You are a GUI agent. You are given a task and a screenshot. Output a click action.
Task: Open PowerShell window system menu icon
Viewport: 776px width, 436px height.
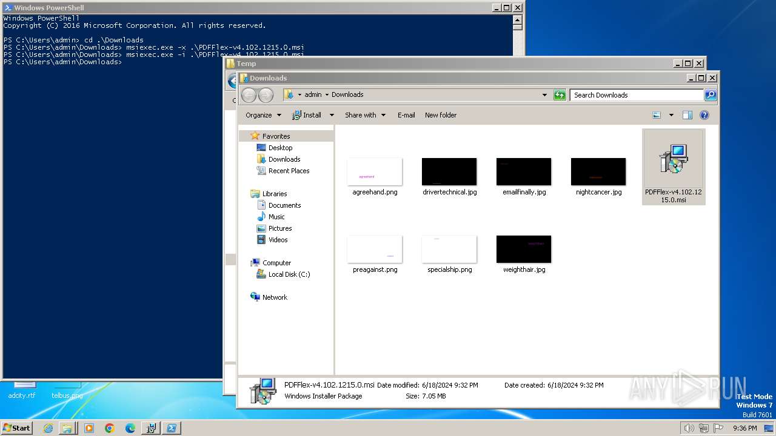pyautogui.click(x=8, y=8)
